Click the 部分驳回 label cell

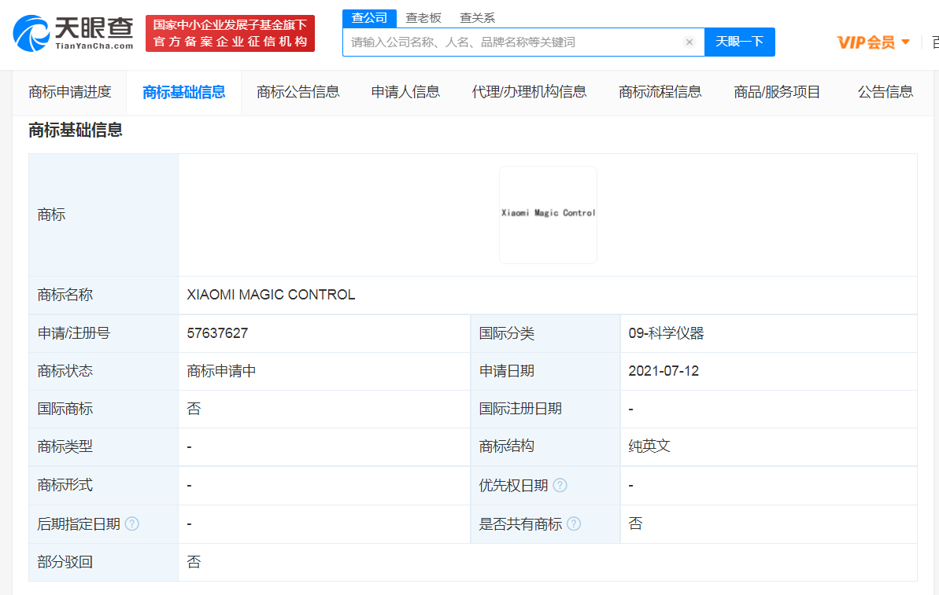104,562
